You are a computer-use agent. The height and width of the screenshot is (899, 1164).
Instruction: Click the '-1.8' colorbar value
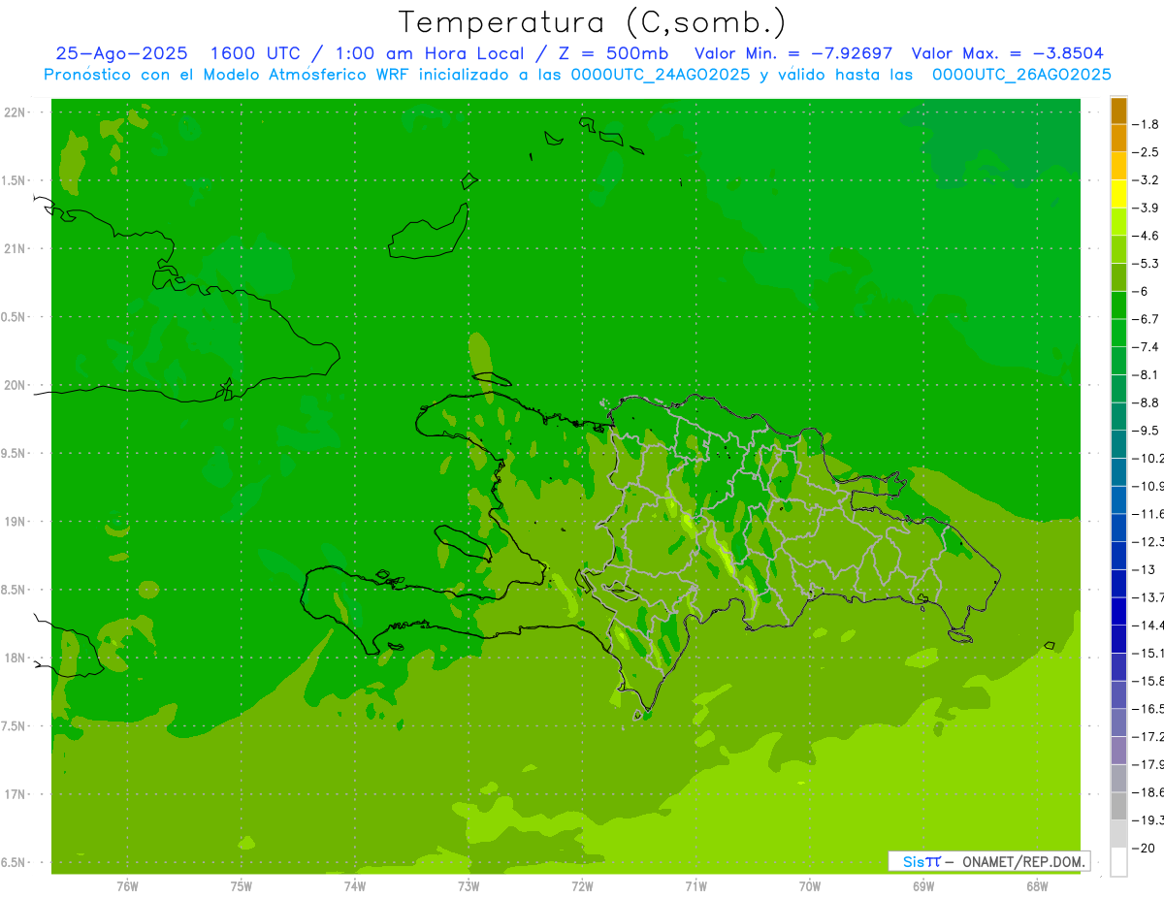coord(1147,124)
